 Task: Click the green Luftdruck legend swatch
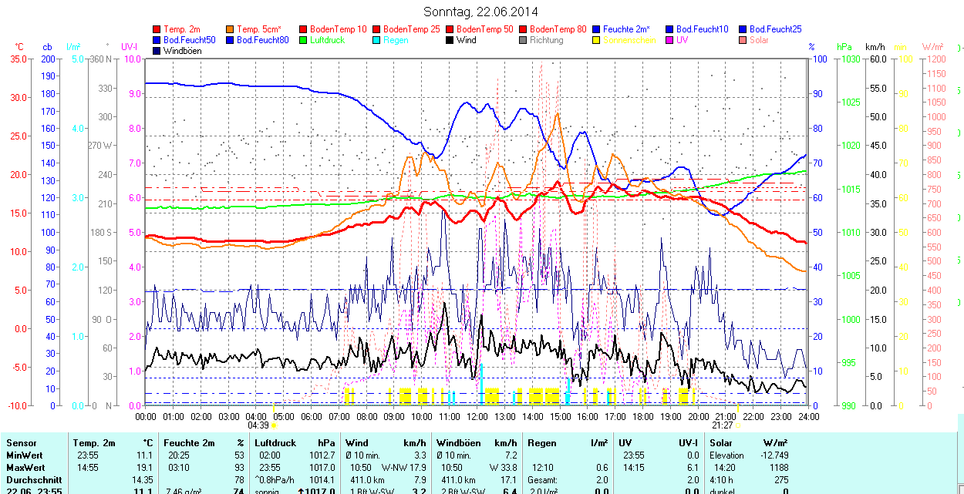click(305, 40)
